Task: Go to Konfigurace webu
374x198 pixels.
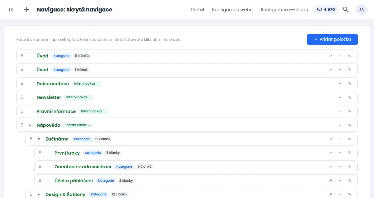Action: (232, 10)
